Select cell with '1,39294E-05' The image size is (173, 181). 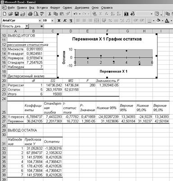point(108,85)
